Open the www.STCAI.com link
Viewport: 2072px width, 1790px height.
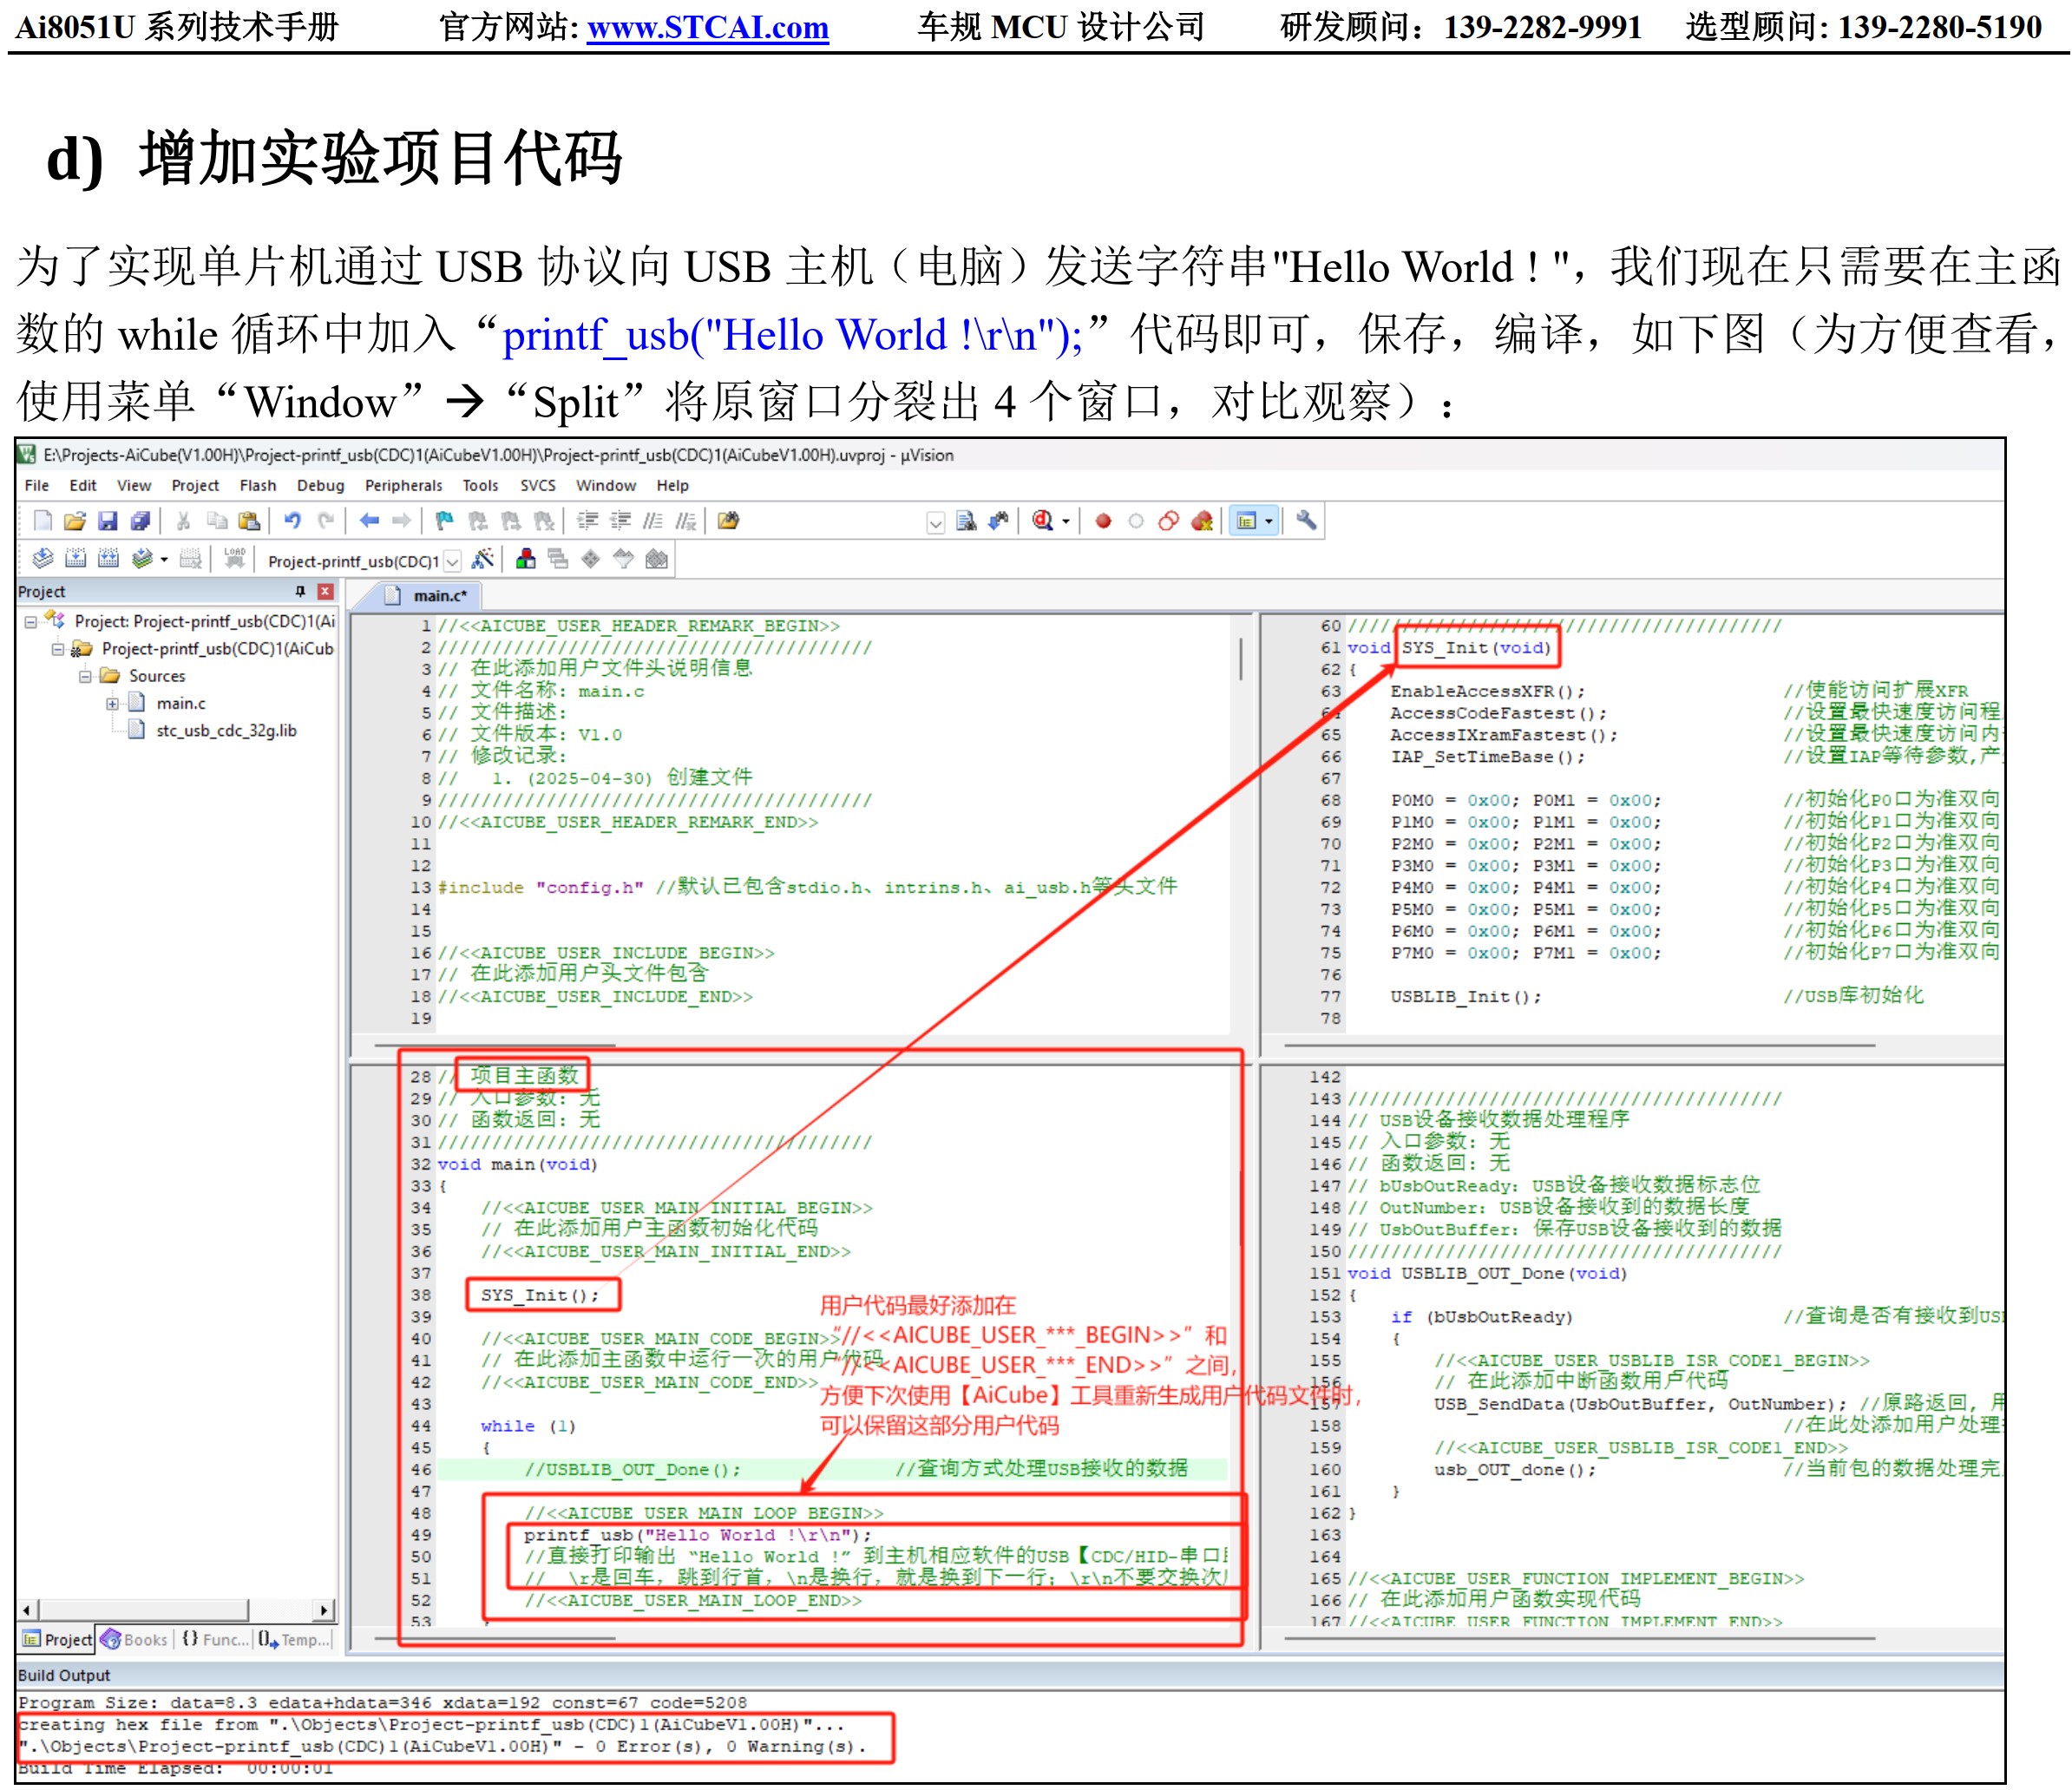[x=708, y=27]
